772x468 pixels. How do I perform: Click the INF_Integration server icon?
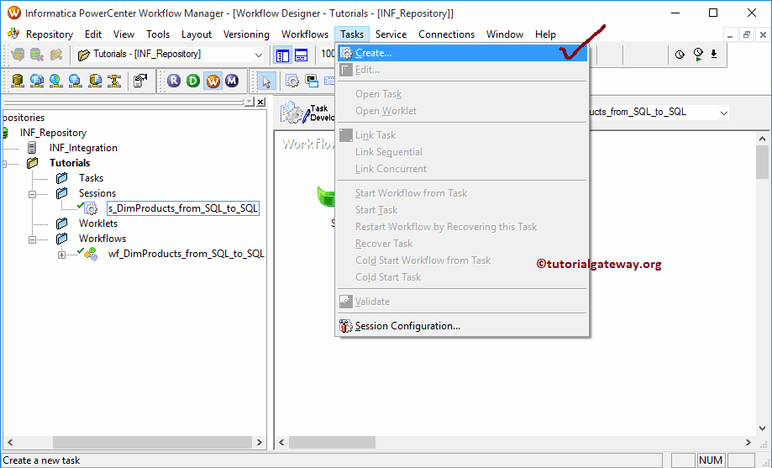[x=32, y=147]
